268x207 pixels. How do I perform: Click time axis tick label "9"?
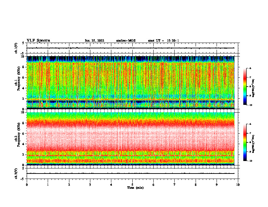tap(217, 185)
